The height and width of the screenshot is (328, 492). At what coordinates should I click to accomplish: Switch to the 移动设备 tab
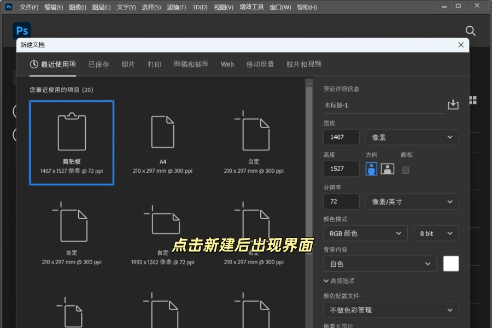coord(260,64)
